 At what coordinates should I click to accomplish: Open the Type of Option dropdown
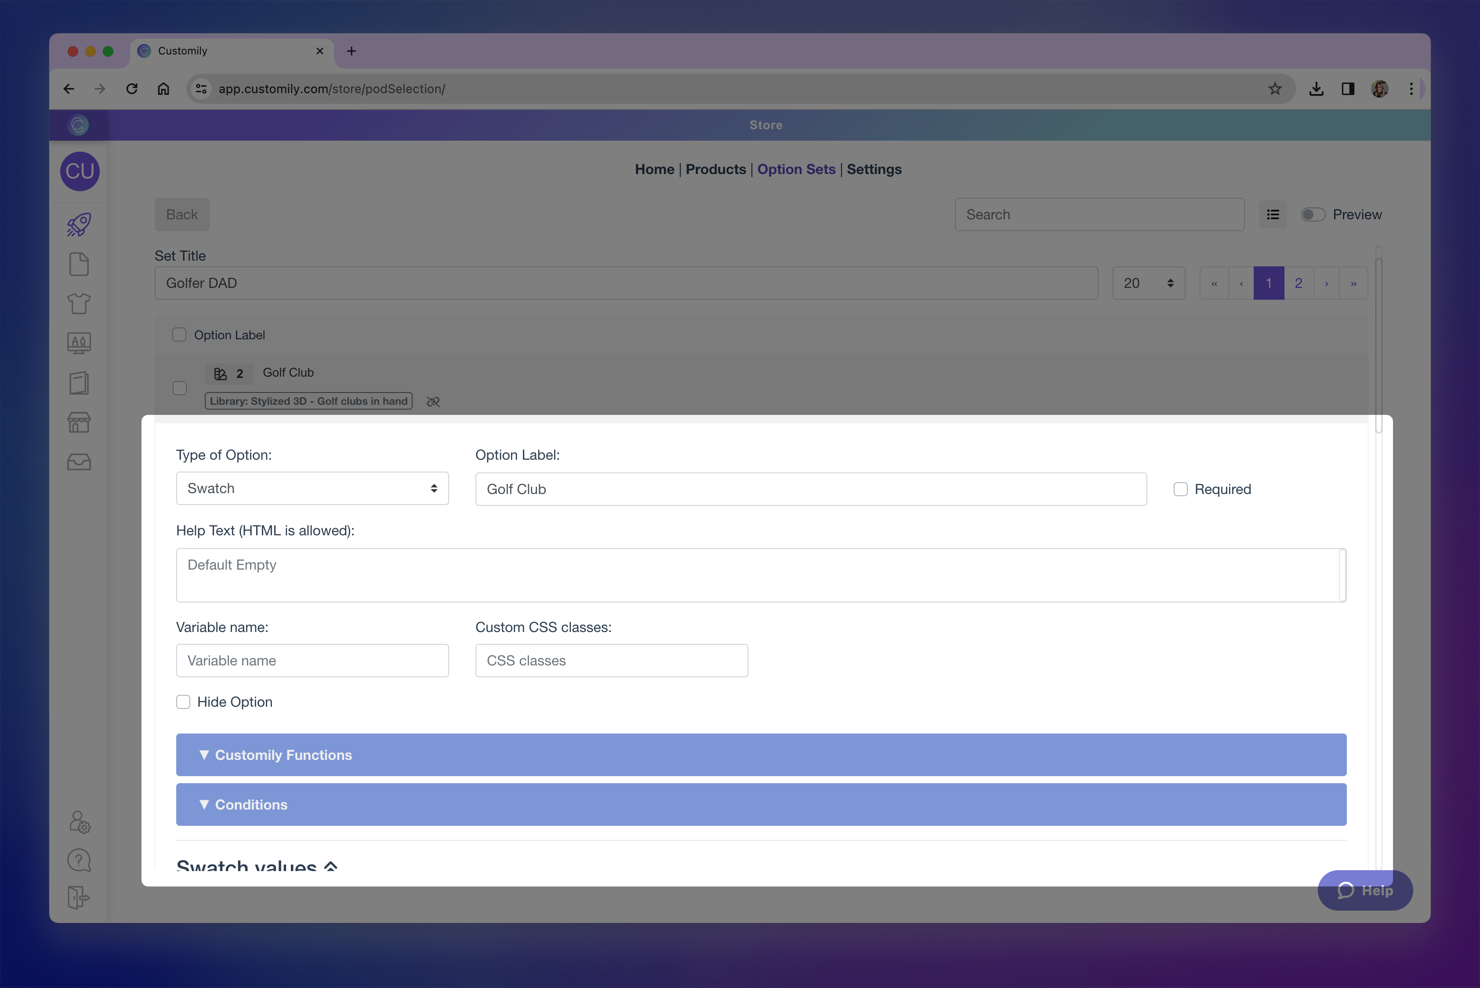point(312,488)
